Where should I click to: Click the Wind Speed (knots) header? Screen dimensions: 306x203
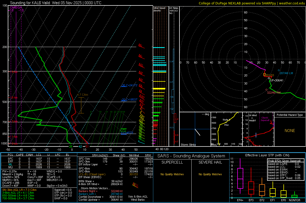tap(159, 9)
